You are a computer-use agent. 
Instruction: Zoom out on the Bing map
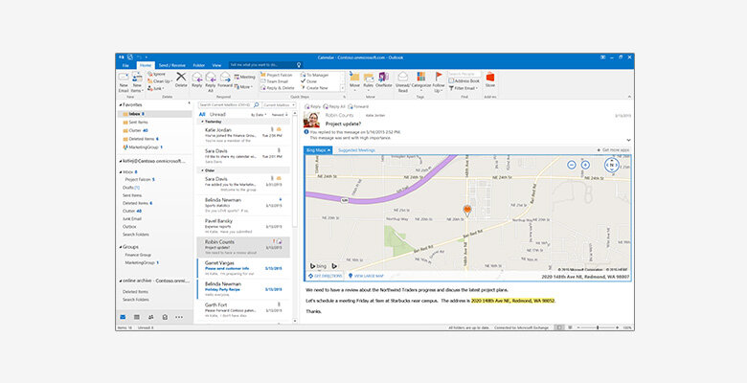[572, 165]
